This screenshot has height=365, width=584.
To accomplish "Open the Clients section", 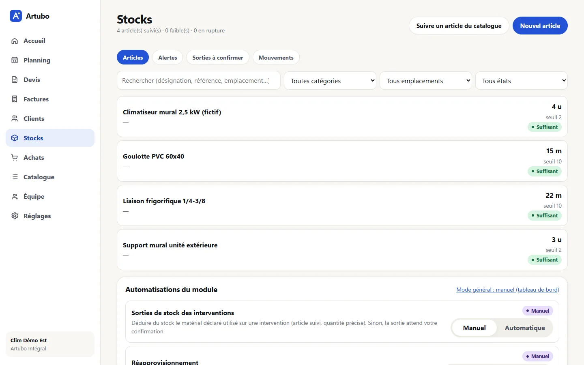I will [50, 118].
